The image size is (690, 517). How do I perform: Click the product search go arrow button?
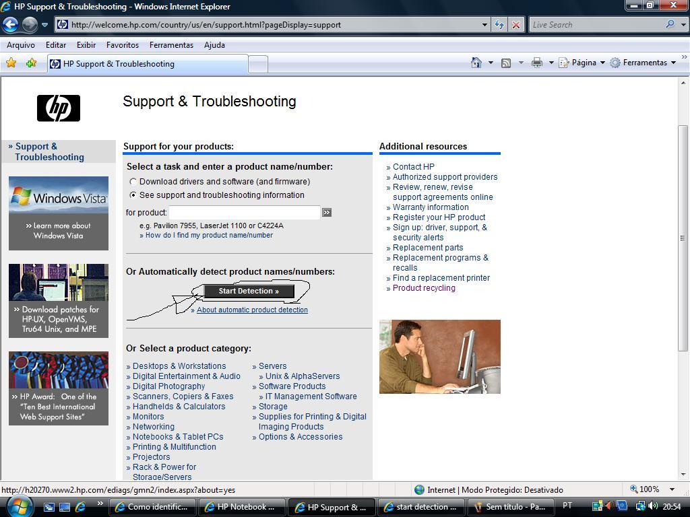[x=327, y=212]
